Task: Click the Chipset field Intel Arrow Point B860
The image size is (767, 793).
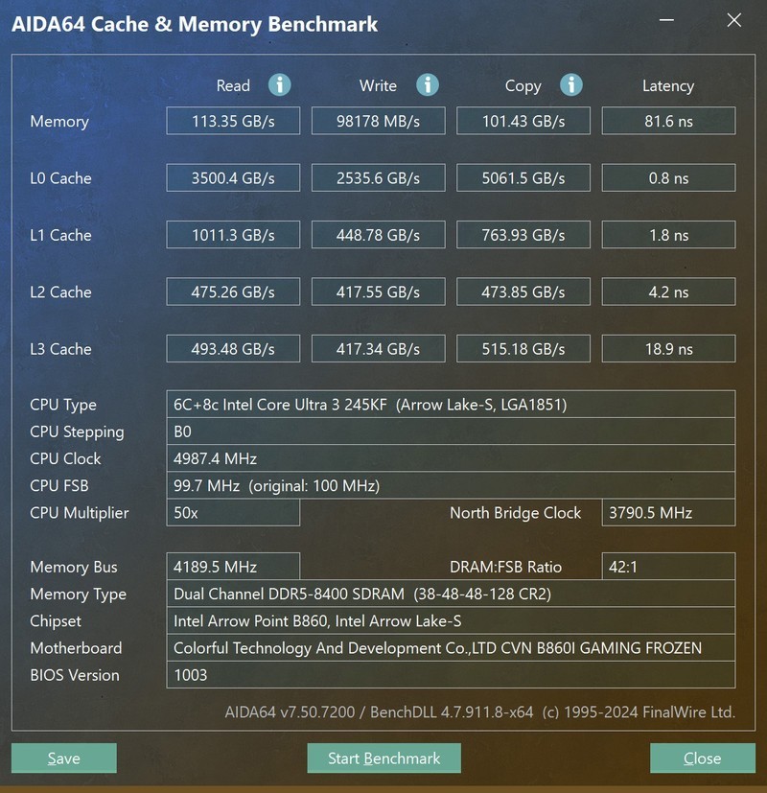Action: (x=451, y=620)
